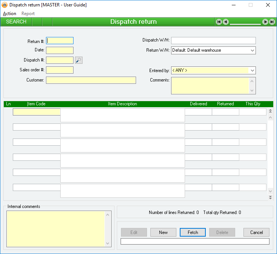Open the Return W/H warehouse dropdown
277x254 pixels.
[252, 50]
